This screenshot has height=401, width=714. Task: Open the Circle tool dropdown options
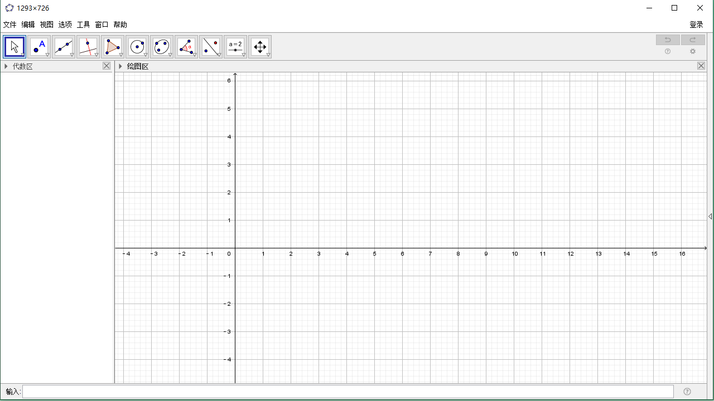pyautogui.click(x=145, y=54)
